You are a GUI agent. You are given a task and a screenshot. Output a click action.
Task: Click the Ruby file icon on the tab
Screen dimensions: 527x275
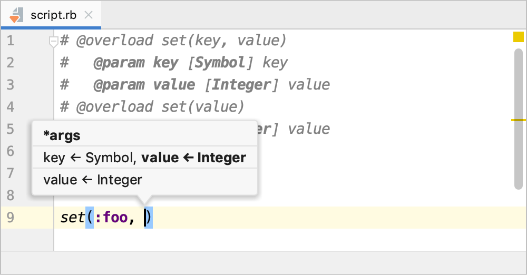15,15
